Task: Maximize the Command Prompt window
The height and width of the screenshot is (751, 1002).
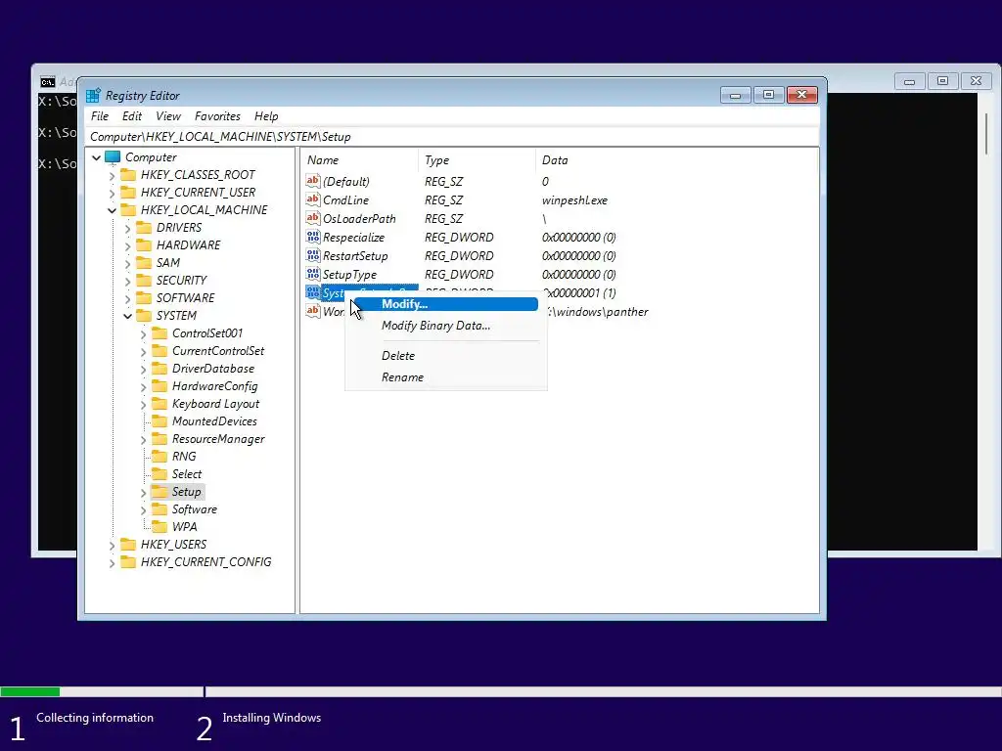Action: 942,80
